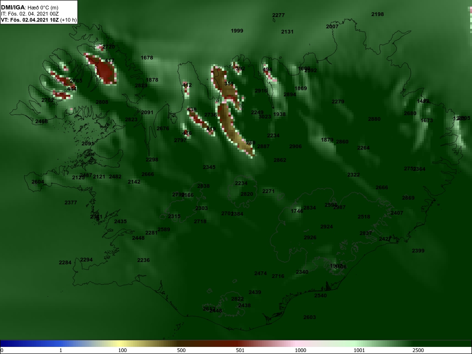Click the label 2906

[295, 146]
